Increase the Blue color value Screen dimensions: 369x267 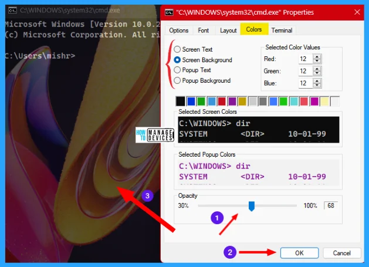[317, 81]
